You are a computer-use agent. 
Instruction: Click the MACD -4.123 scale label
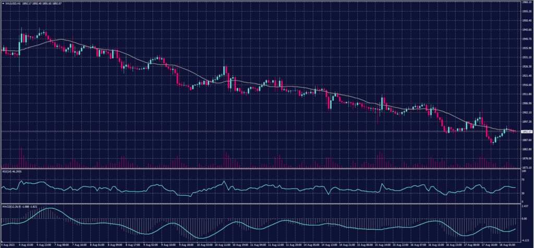pos(525,239)
